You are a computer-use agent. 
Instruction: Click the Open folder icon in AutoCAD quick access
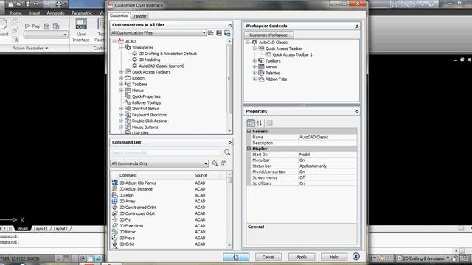(19, 4)
